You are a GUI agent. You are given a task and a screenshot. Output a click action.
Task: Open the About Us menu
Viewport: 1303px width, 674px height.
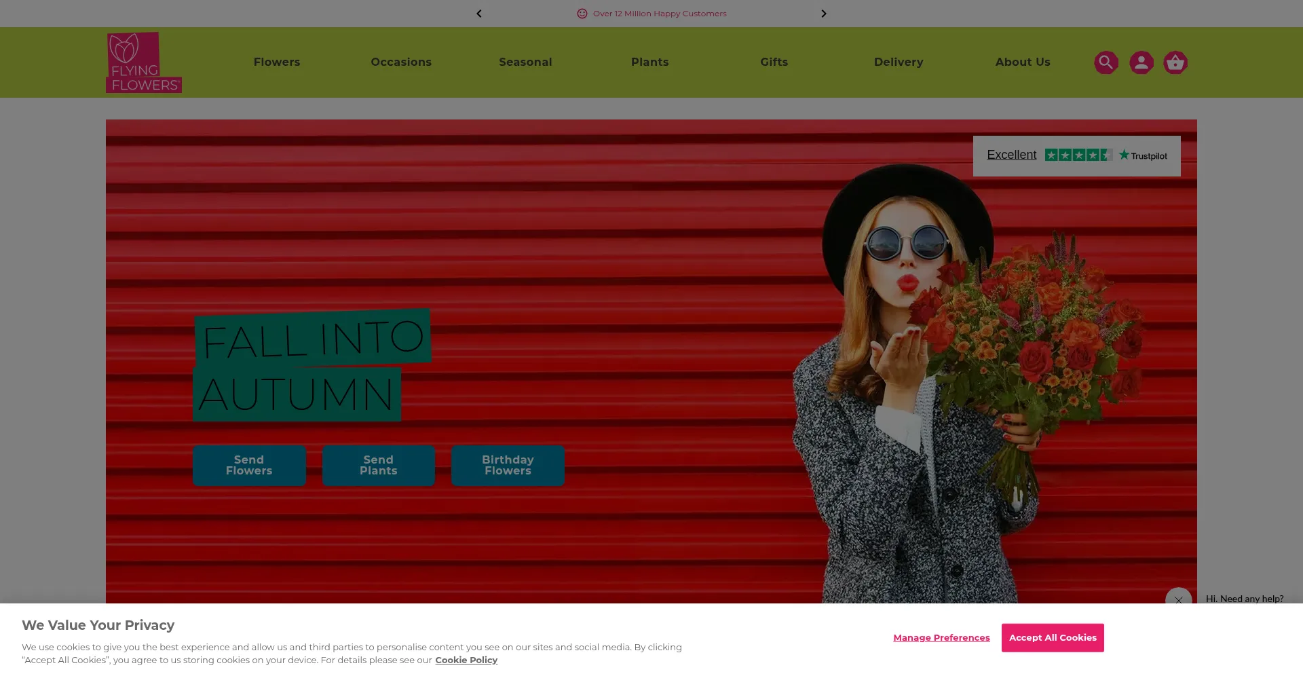tap(1023, 62)
